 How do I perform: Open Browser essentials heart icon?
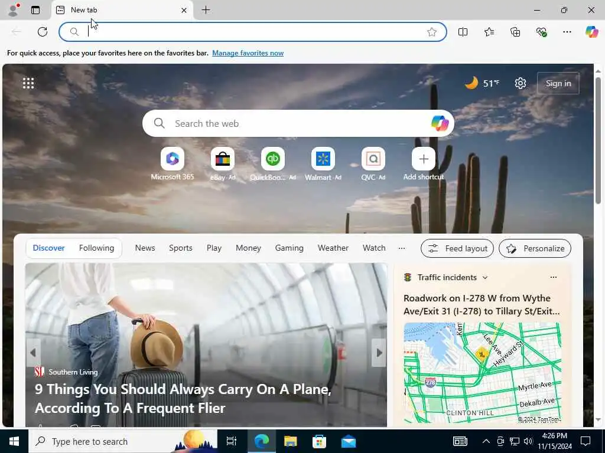541,32
